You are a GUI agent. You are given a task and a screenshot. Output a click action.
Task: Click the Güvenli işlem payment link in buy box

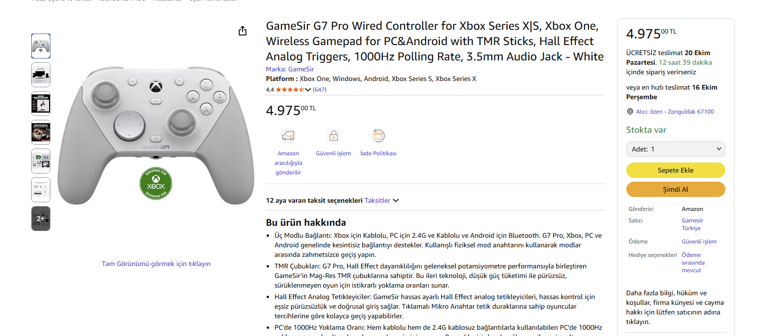pos(699,242)
